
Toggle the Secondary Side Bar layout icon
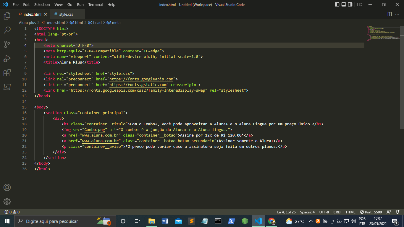pos(350,4)
